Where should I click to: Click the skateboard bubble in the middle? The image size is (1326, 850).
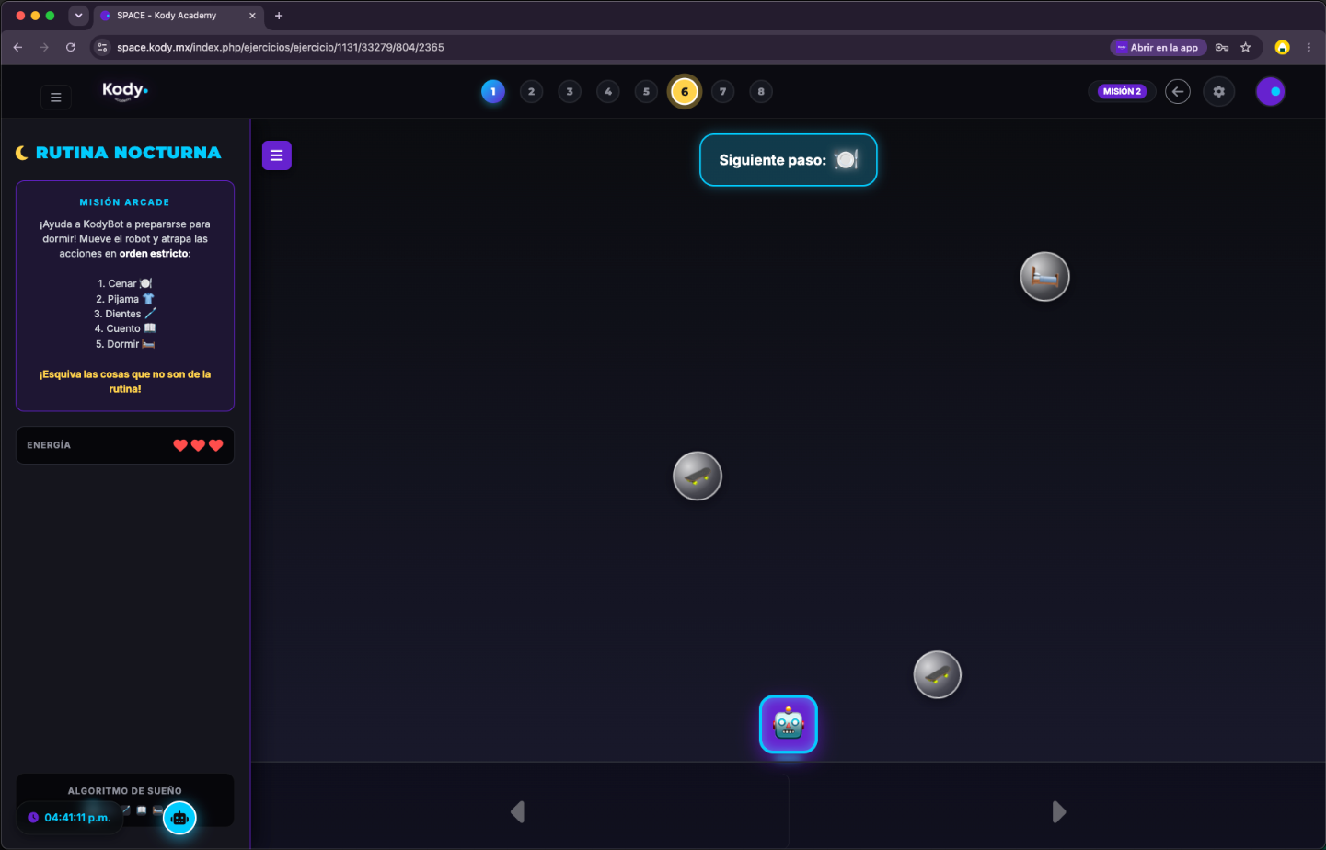[698, 476]
